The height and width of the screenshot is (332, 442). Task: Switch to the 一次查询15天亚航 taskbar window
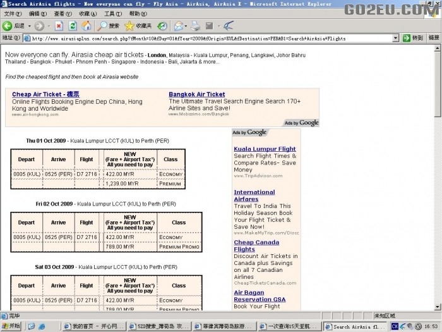289,326
